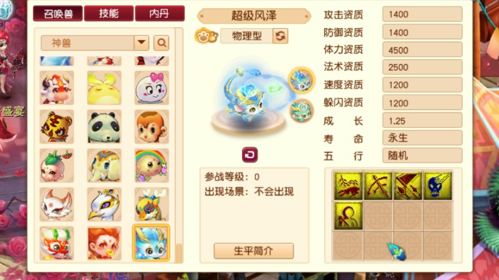
Task: Switch to the blue skin variant icon
Action: [x=301, y=80]
